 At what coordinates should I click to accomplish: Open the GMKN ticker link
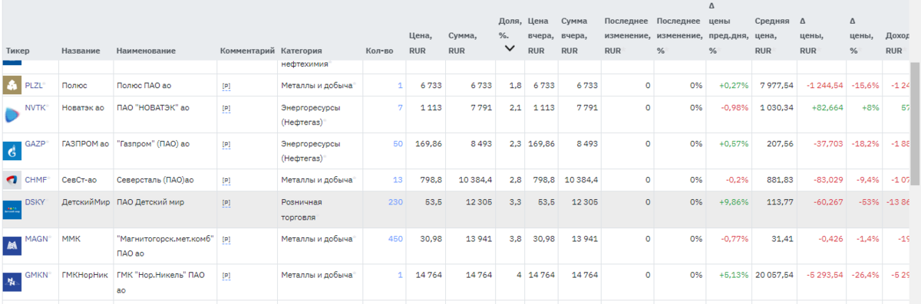click(x=37, y=275)
